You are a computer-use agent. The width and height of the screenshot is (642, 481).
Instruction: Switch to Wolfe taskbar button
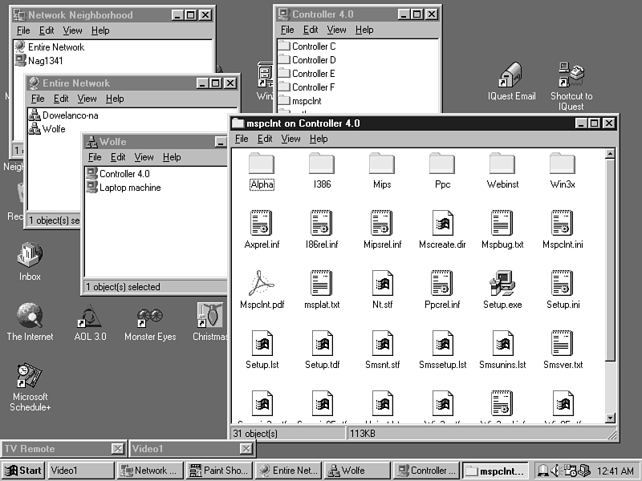click(x=357, y=471)
